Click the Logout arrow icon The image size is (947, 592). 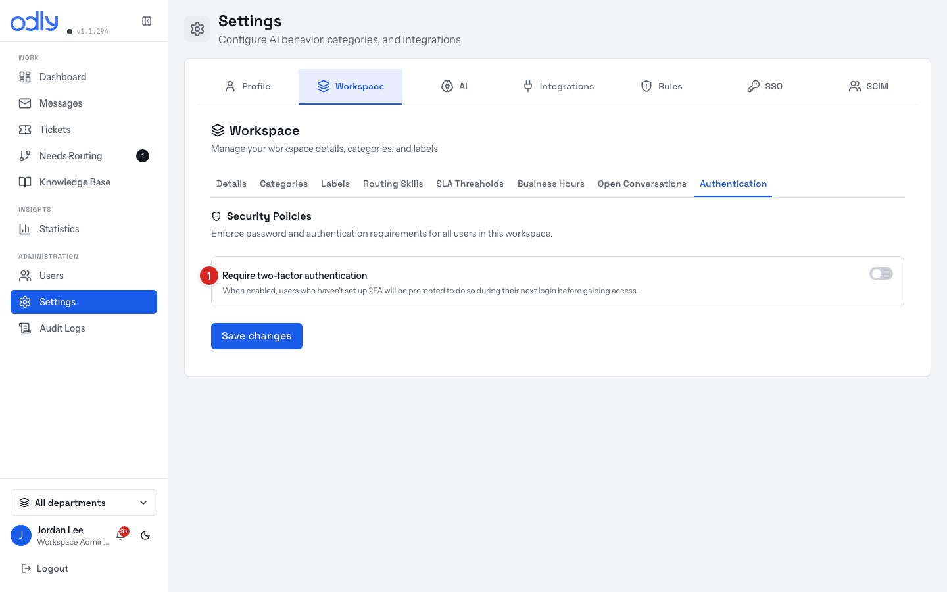pos(26,568)
